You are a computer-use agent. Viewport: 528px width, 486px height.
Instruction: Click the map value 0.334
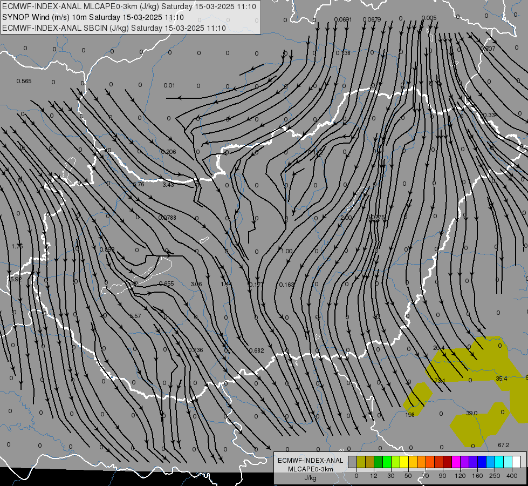click(x=490, y=115)
